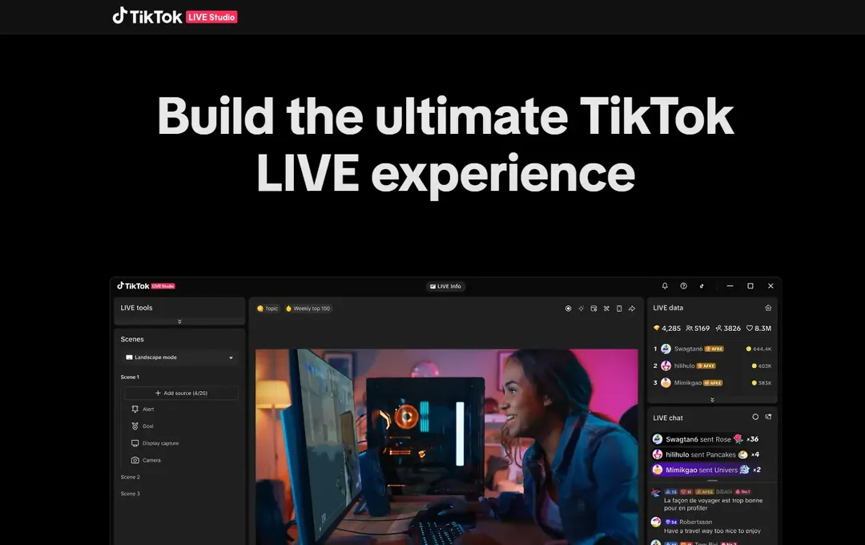Click the 'LIVE tools' panel heading
This screenshot has height=545, width=865.
136,308
